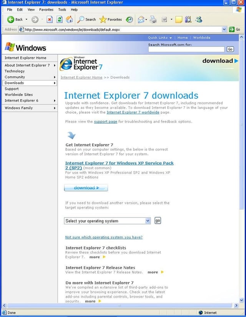Go to the Home page icon
Viewport: 246px width, 317px height.
coord(70,20)
